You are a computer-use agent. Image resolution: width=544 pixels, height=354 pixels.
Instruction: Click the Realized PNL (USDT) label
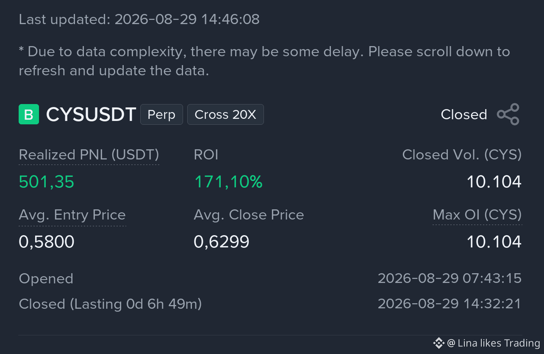[89, 155]
